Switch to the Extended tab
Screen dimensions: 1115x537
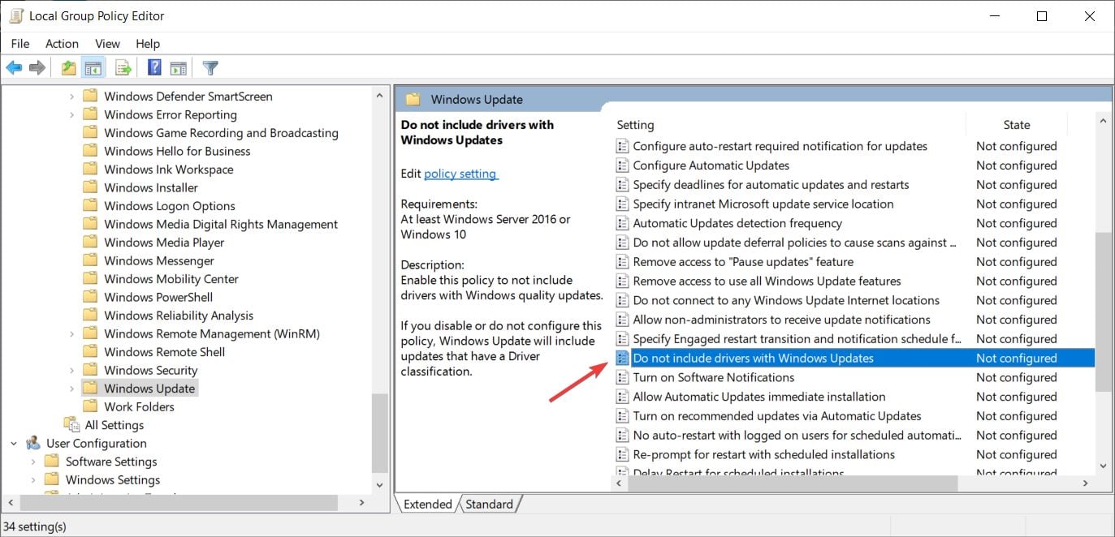[x=427, y=504]
